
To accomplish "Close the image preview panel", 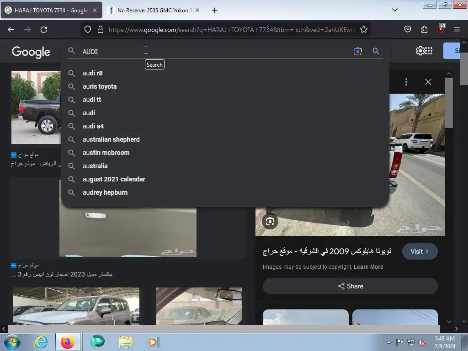I will click(428, 82).
